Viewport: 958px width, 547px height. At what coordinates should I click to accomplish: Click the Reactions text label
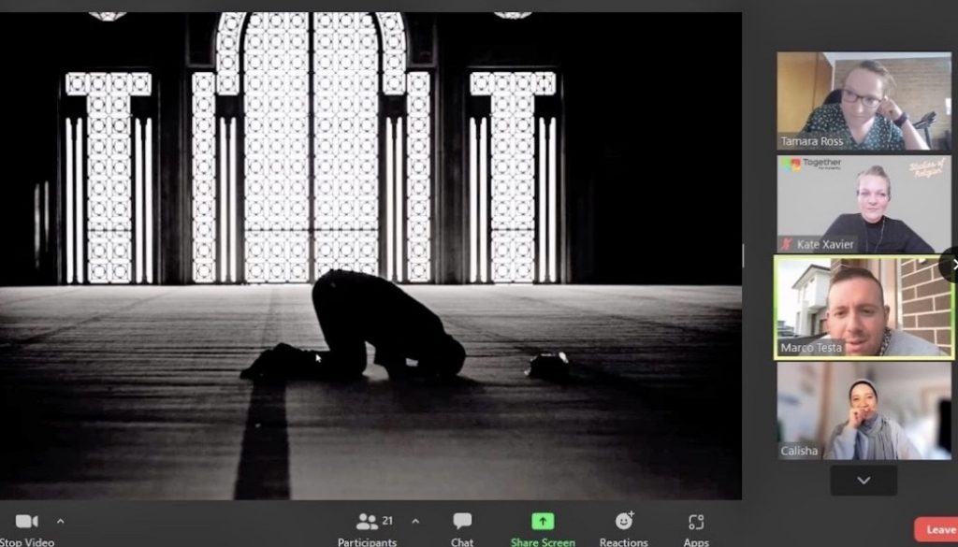tap(624, 542)
